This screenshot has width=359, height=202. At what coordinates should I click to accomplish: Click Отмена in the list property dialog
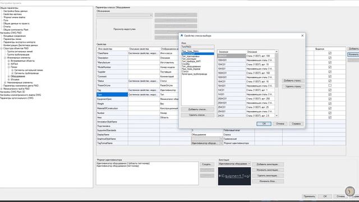tap(280, 123)
